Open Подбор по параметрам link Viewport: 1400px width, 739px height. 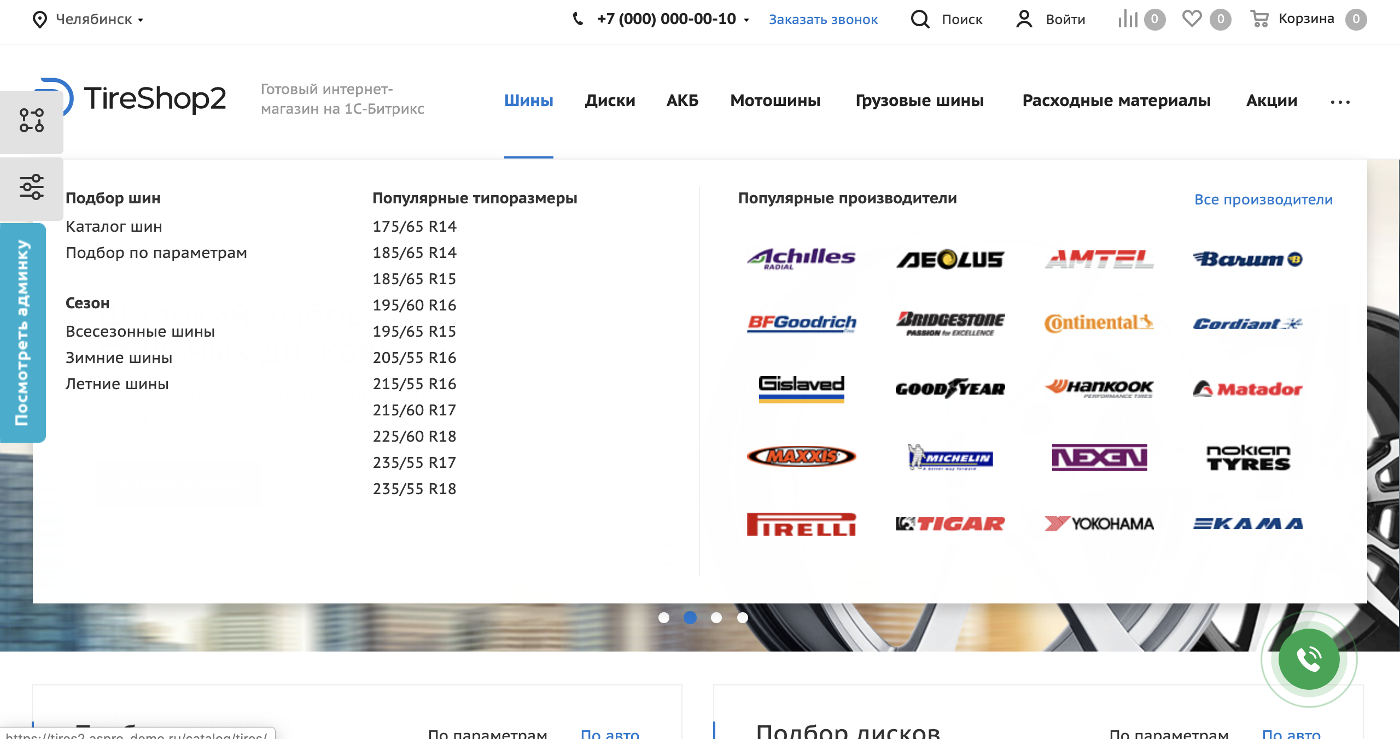[x=156, y=253]
